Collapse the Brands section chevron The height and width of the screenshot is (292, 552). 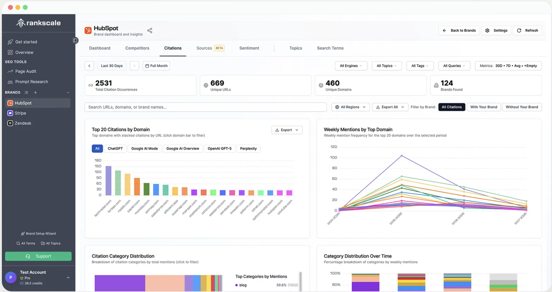click(68, 93)
